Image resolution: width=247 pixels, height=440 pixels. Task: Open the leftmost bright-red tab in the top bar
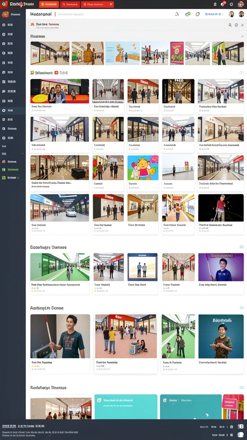point(49,4)
